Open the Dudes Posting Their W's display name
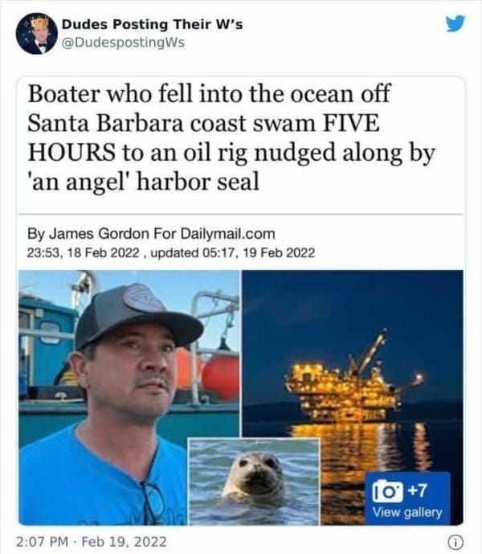 tap(152, 24)
